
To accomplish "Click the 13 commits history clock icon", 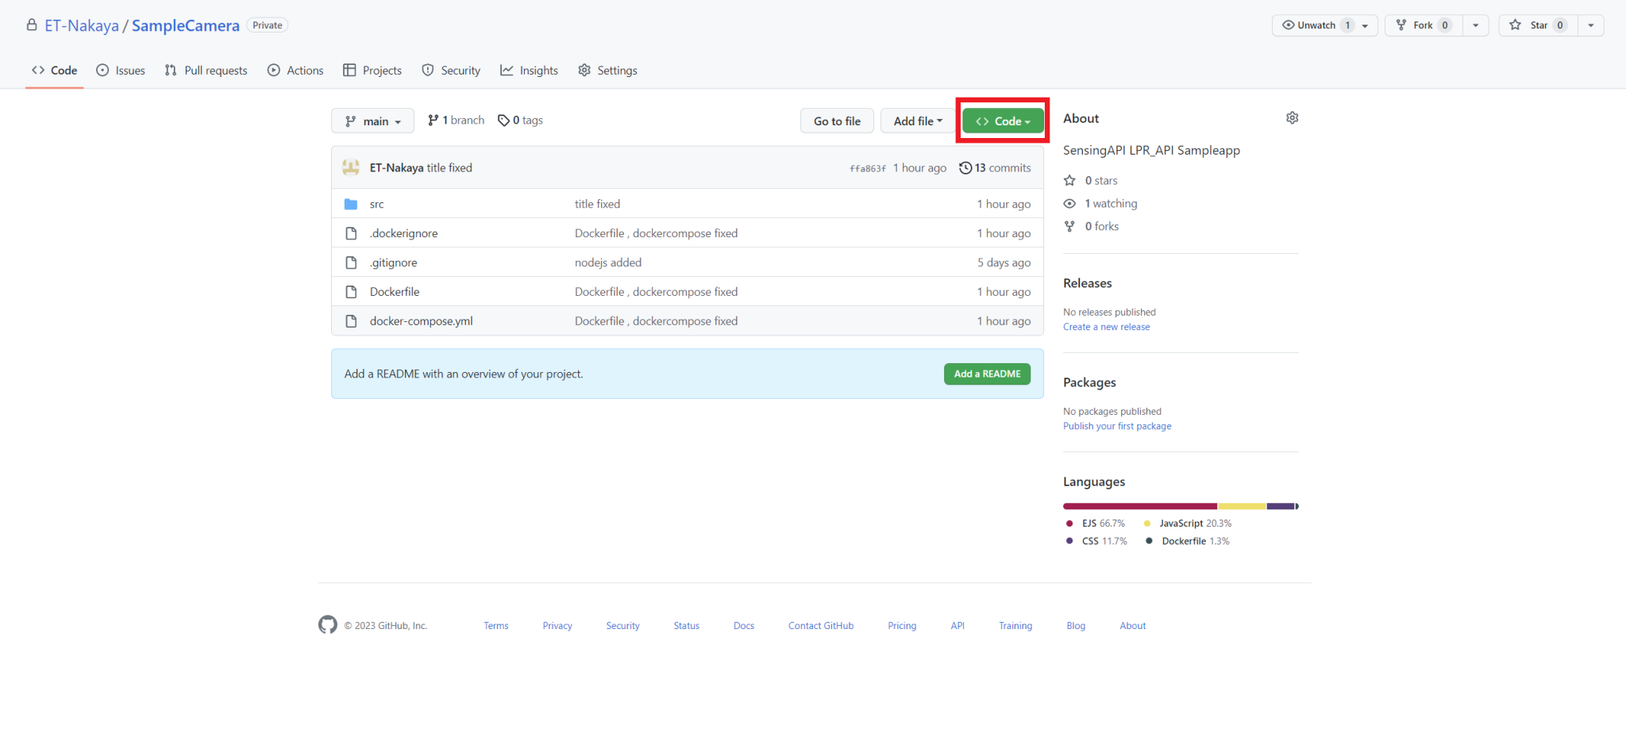I will (965, 167).
